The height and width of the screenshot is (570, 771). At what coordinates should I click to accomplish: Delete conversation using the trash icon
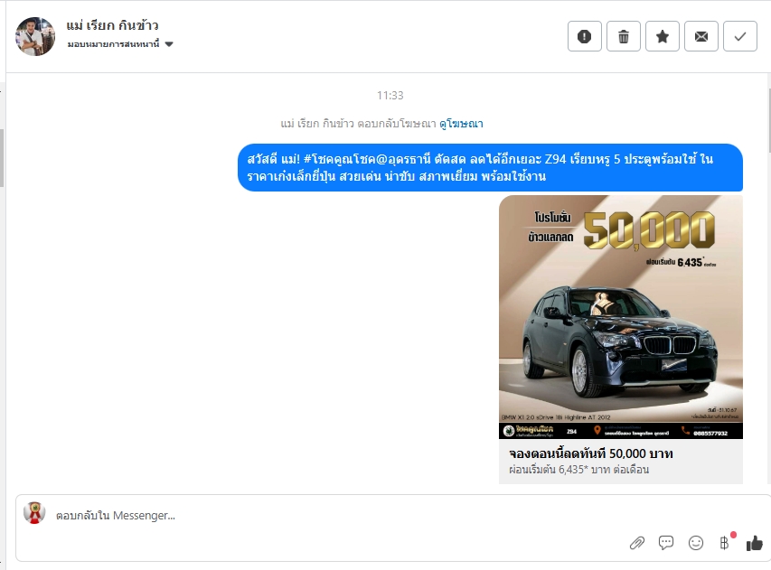tap(624, 36)
